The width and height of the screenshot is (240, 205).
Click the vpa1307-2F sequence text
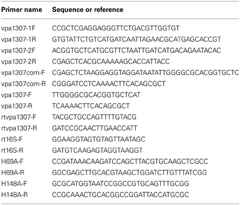tap(137, 51)
